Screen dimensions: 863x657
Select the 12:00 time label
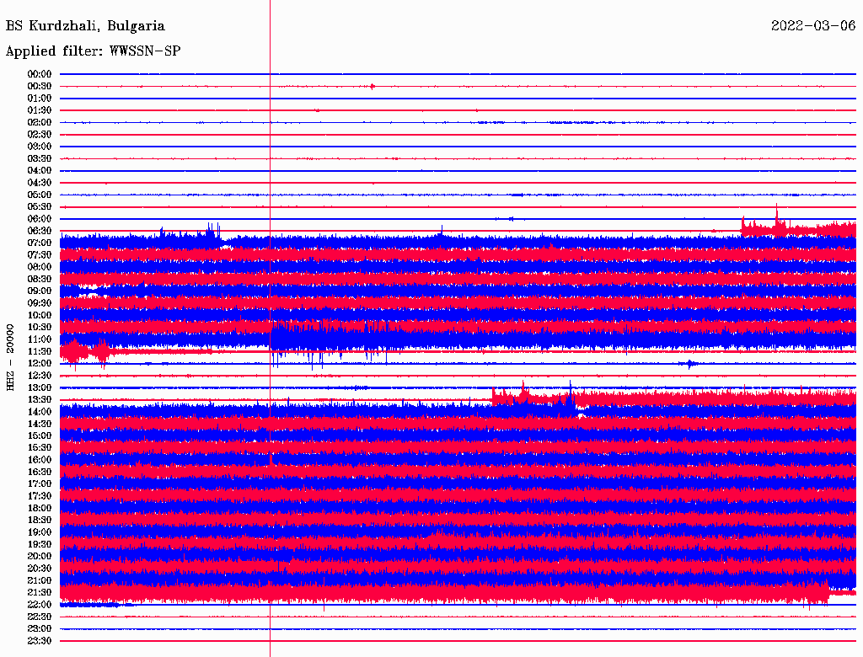click(40, 364)
